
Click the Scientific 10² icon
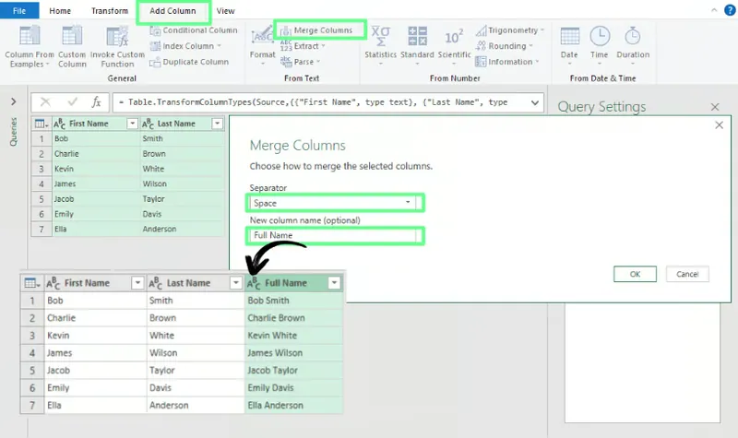click(x=454, y=37)
